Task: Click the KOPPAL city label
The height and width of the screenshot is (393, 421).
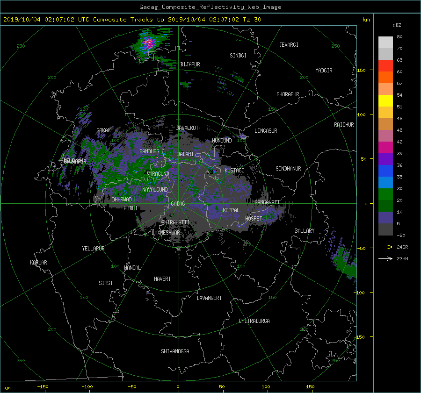Action: pos(231,210)
